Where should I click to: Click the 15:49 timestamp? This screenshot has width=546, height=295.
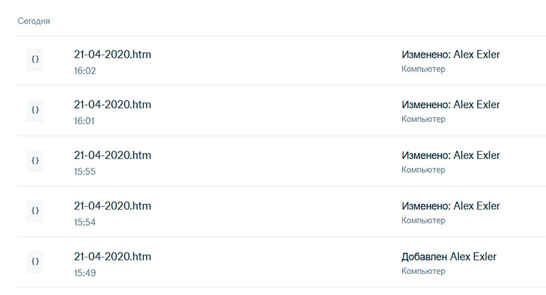(85, 272)
